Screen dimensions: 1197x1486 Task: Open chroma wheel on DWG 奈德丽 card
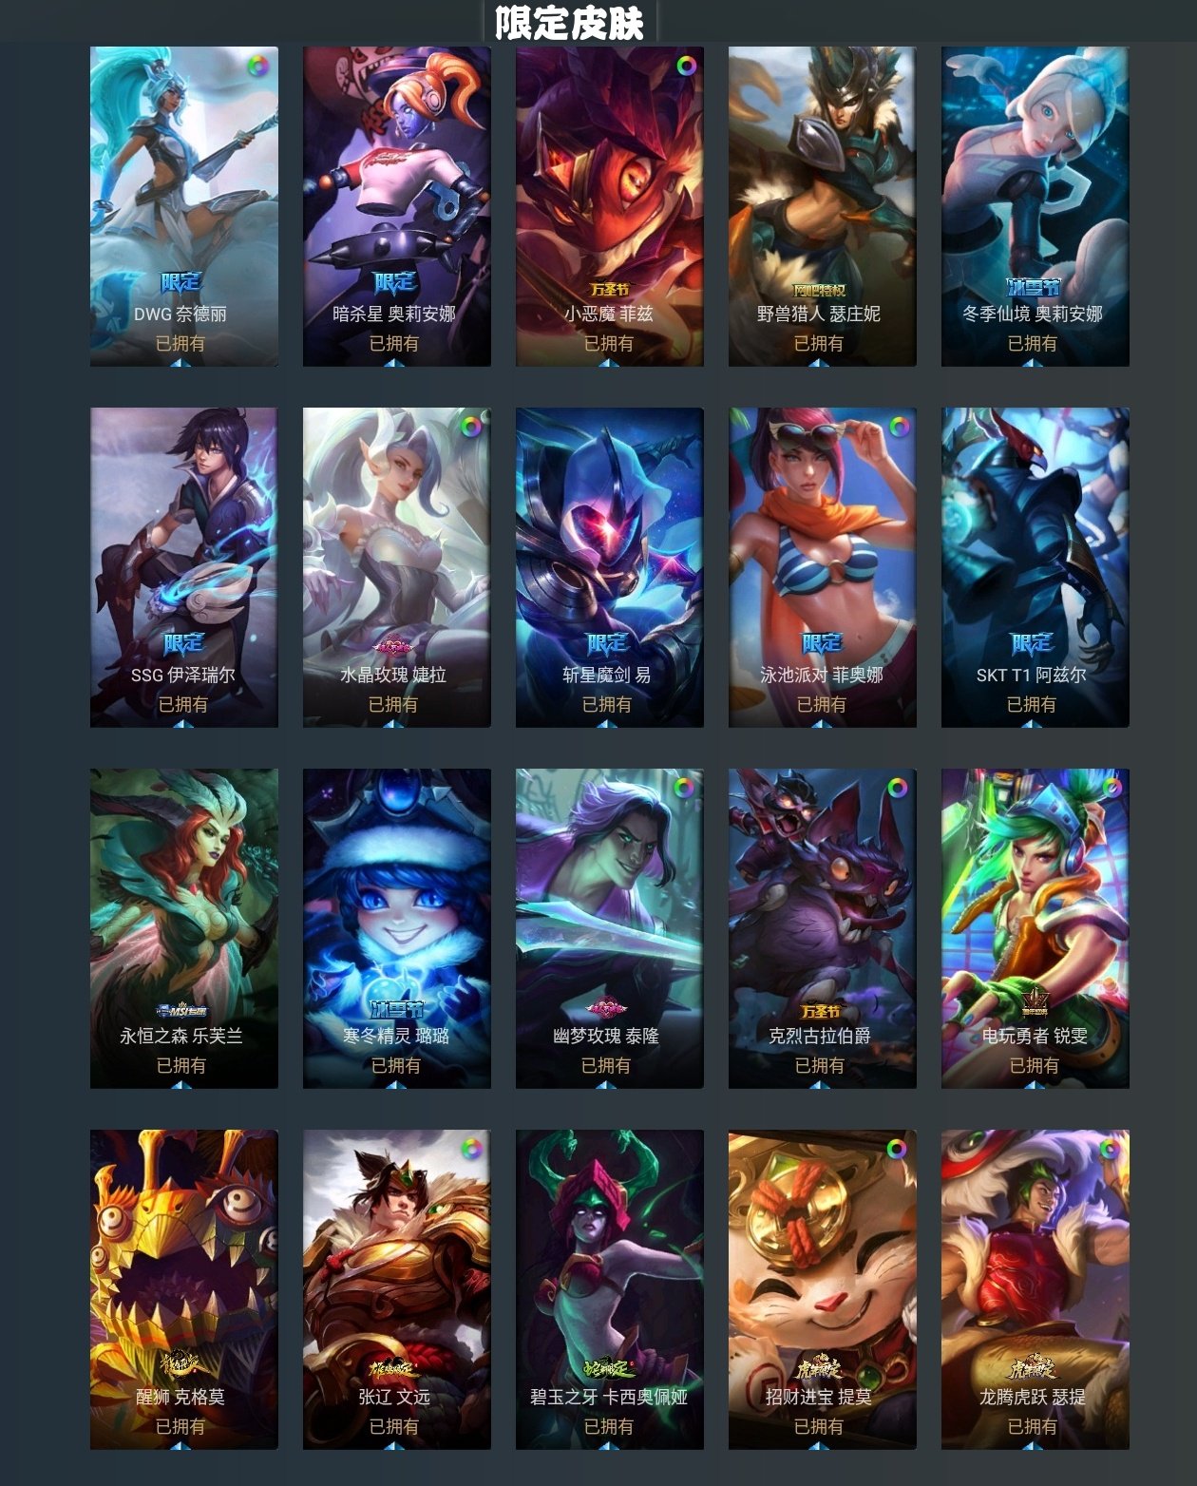[x=257, y=67]
